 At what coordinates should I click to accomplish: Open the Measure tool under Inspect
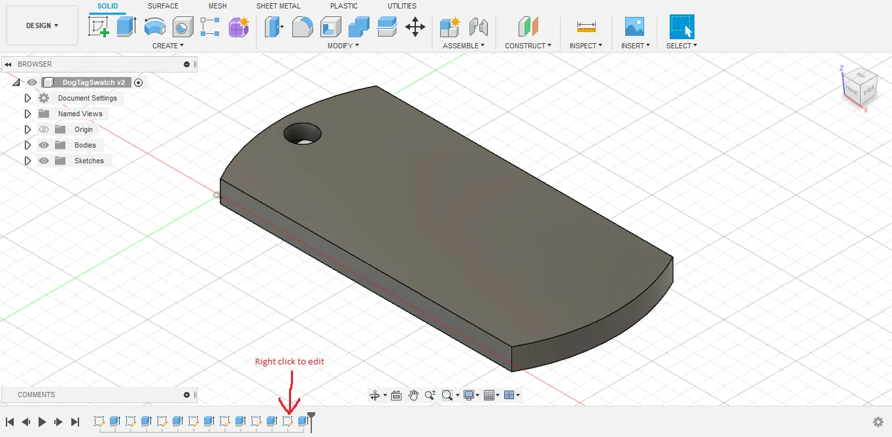tap(585, 26)
